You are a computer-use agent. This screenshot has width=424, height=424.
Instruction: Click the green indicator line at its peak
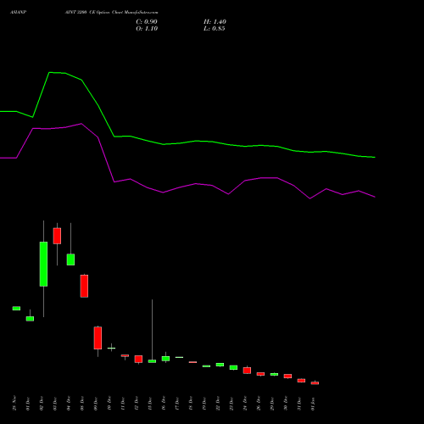pos(49,73)
